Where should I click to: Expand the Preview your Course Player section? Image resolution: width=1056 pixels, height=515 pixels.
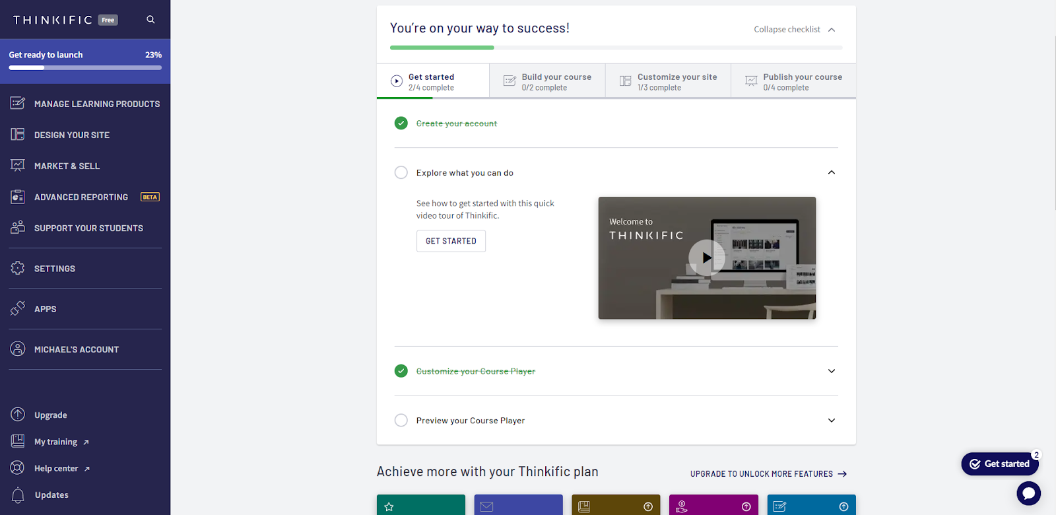point(832,421)
